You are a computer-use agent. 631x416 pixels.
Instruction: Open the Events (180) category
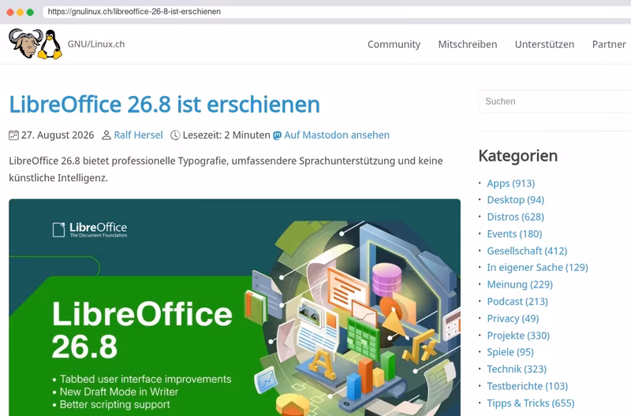click(514, 234)
